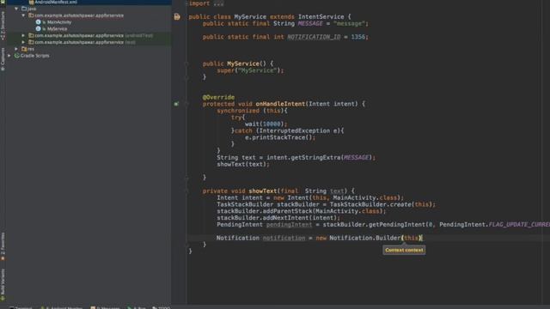Viewport: 550px width, 309px height.
Task: Open AndroidManifest.xml in project tree
Action: point(55,2)
